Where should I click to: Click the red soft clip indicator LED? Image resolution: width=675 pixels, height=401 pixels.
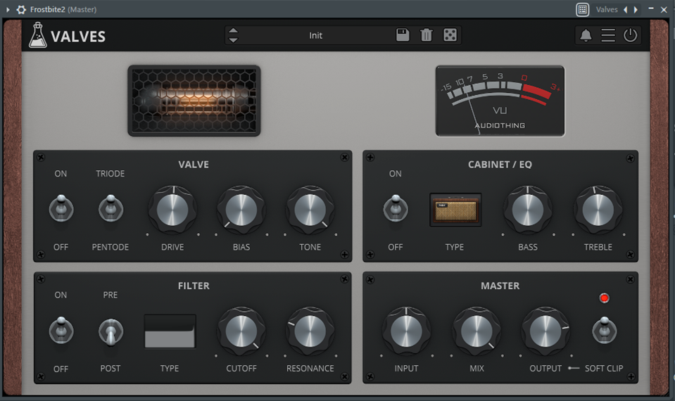coord(605,298)
